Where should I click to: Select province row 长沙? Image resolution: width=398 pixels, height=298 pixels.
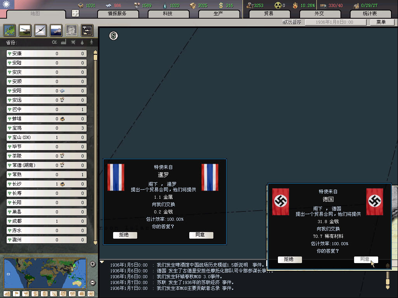pos(47,184)
